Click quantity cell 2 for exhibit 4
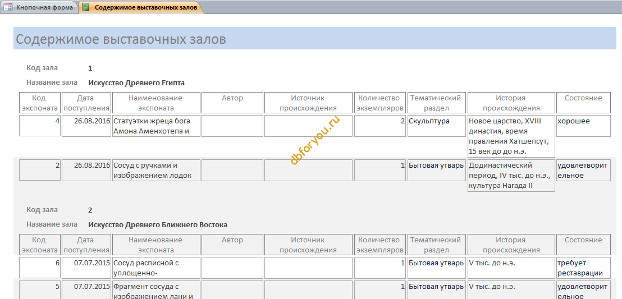The width and height of the screenshot is (622, 299). 380,125
